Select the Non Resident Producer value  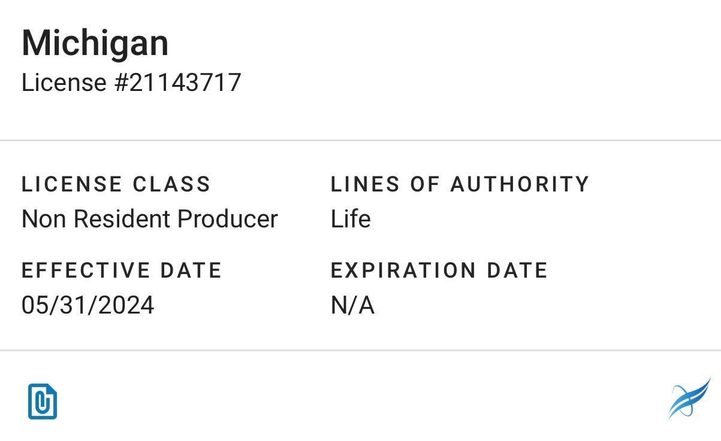(x=150, y=219)
